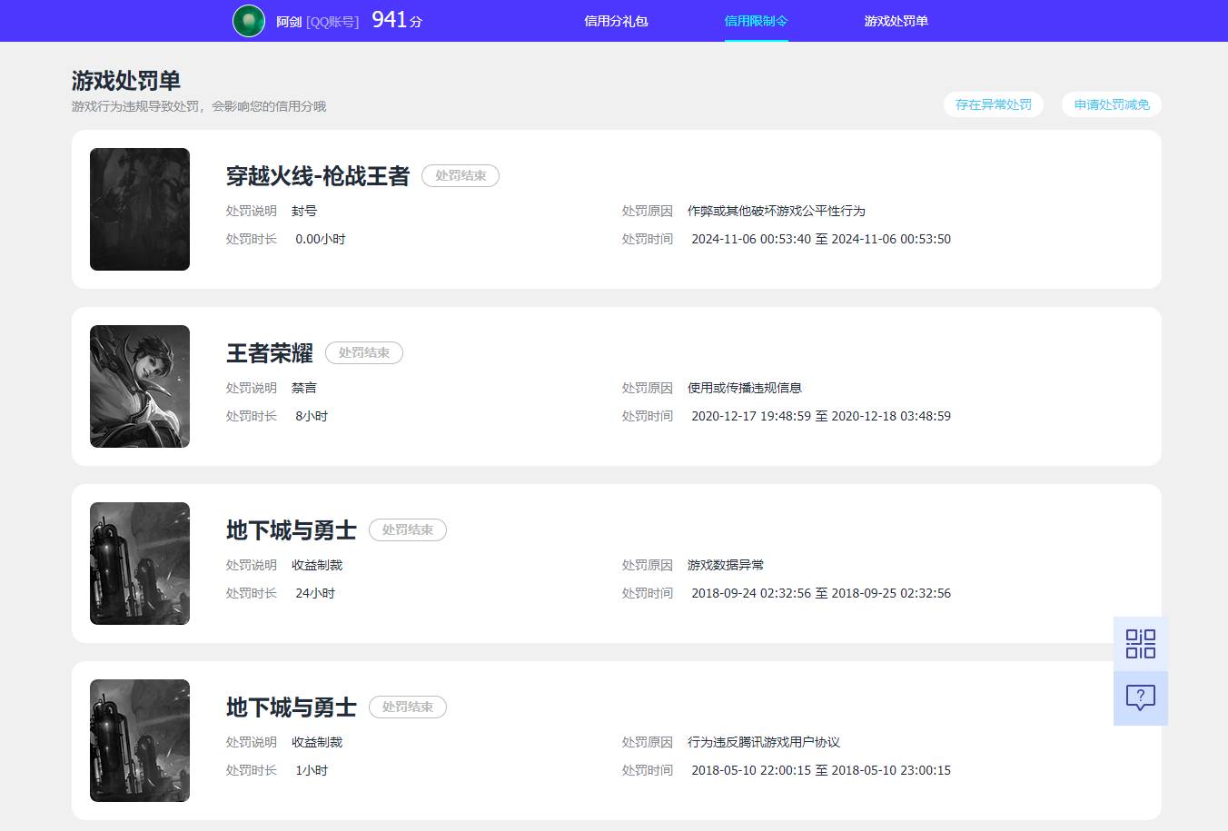Click the 王者荣耀 game title
1228x831 pixels.
click(267, 352)
